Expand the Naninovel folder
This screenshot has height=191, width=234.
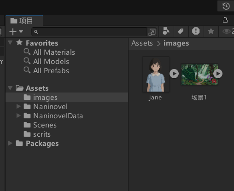[18, 106]
